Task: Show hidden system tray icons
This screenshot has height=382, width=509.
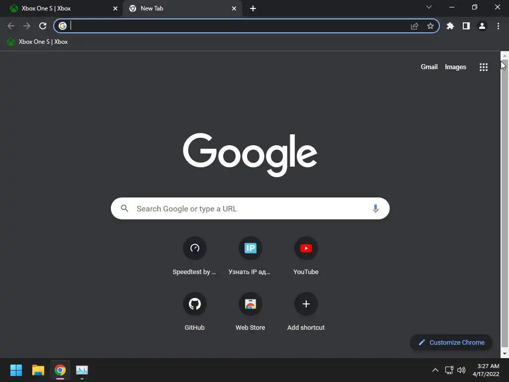Action: pos(435,370)
